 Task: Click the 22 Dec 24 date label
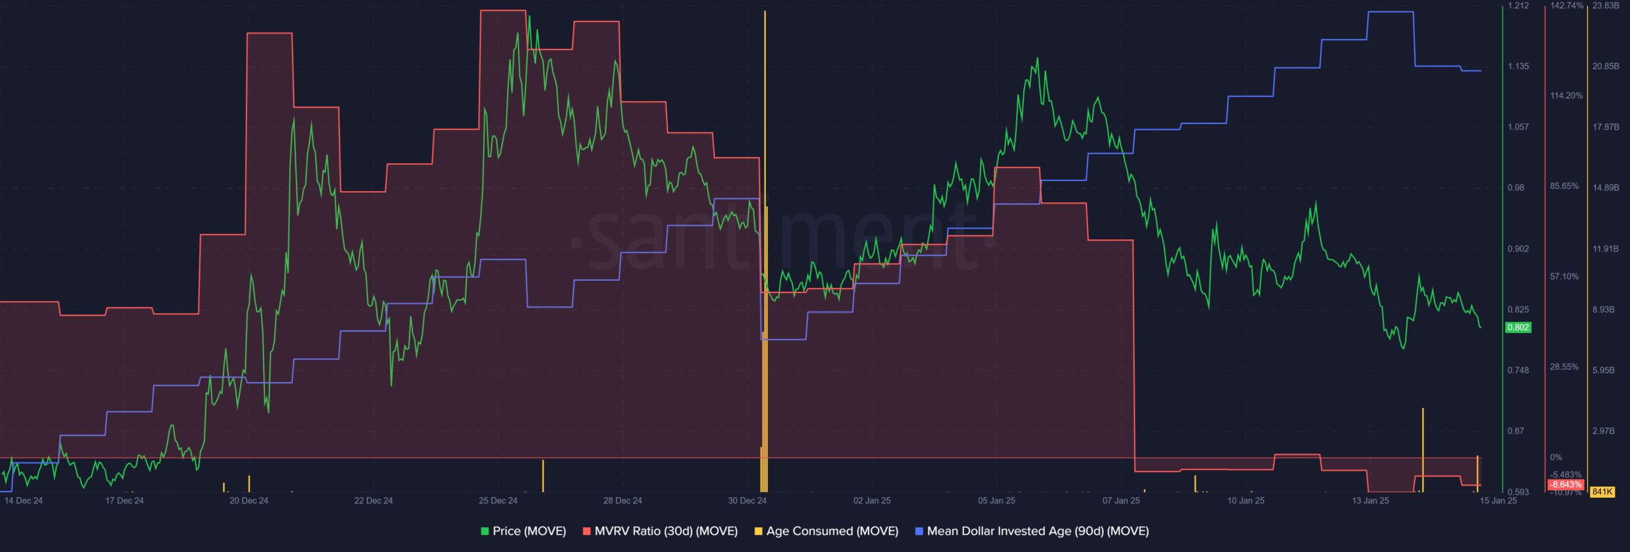point(374,500)
